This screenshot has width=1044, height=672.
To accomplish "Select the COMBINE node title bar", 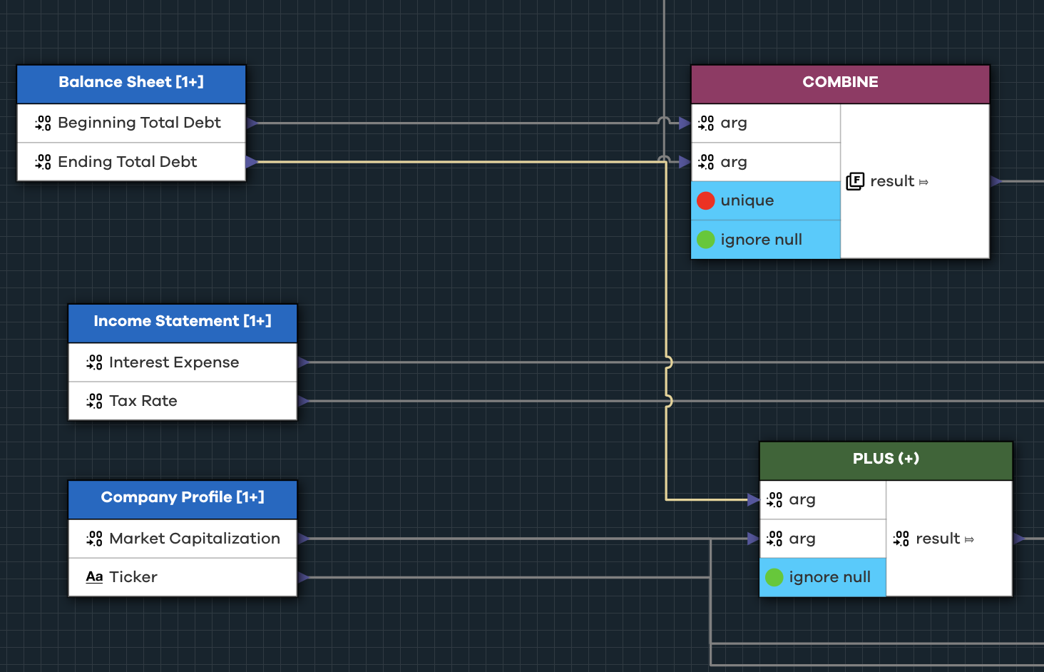I will click(840, 83).
